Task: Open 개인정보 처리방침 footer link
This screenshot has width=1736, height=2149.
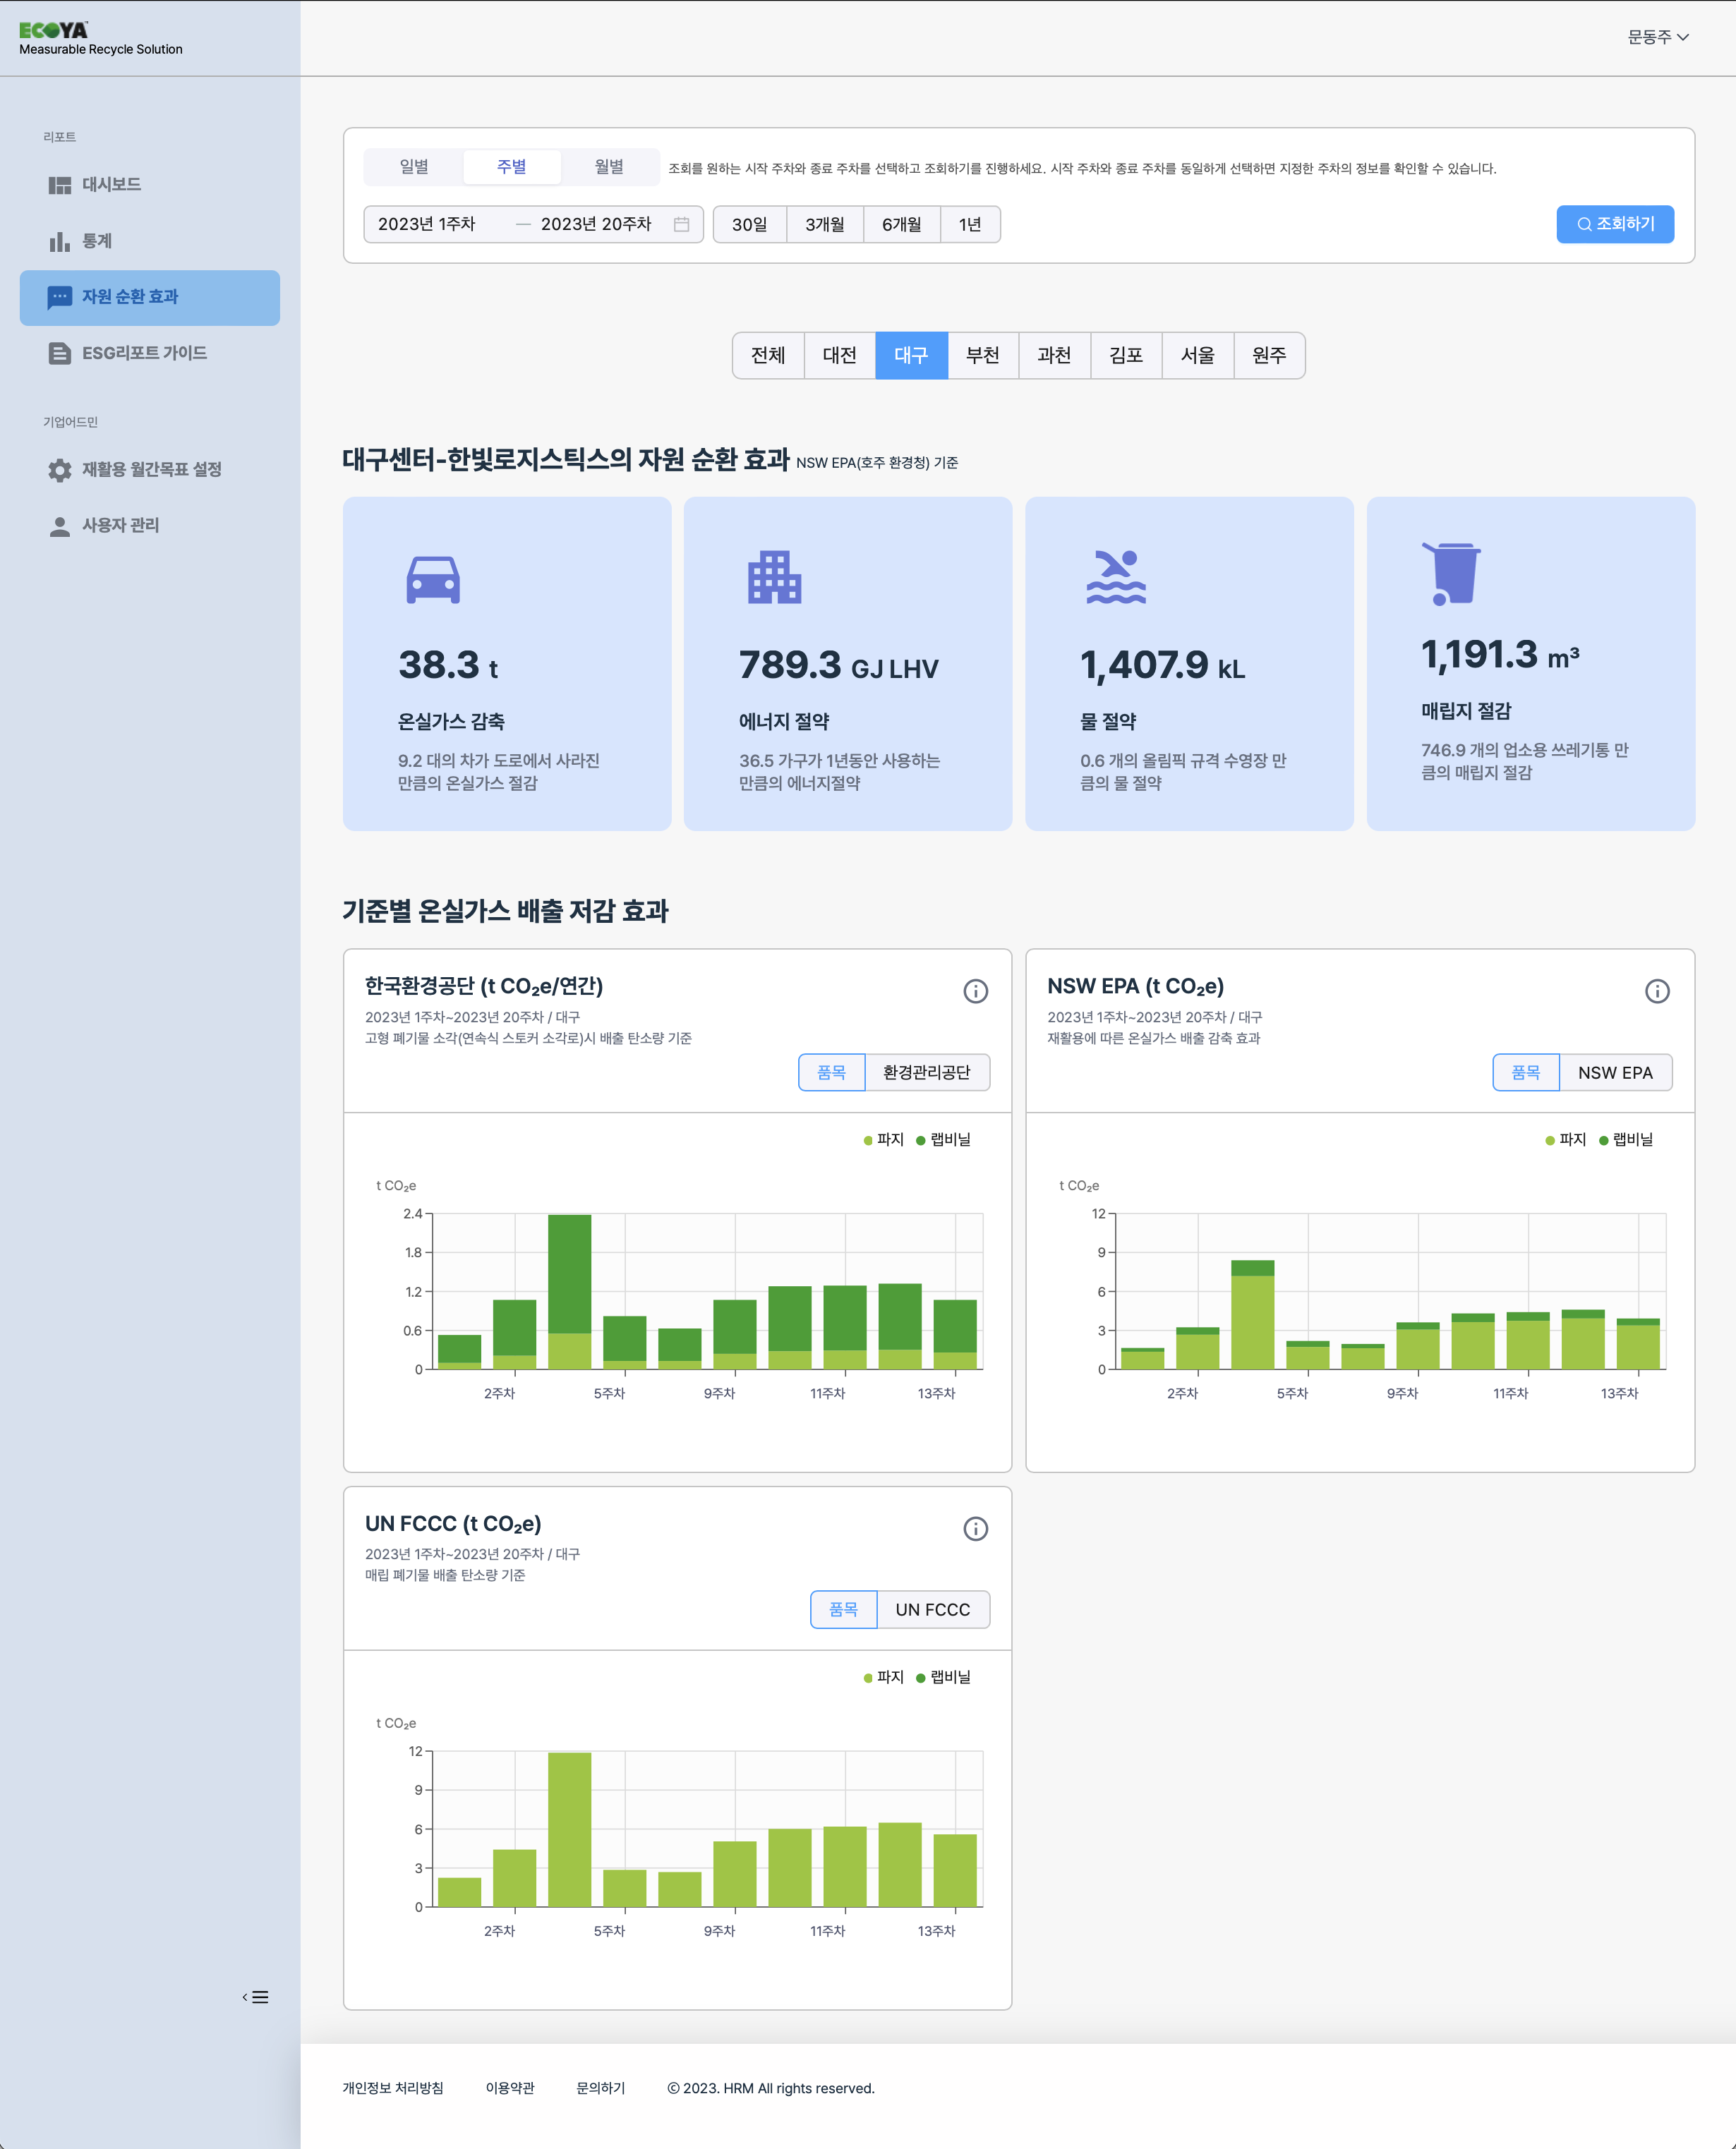Action: (x=393, y=2088)
